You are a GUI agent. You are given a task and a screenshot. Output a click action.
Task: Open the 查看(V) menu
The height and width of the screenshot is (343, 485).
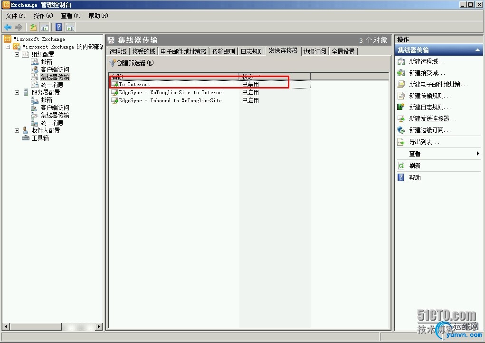coord(71,16)
